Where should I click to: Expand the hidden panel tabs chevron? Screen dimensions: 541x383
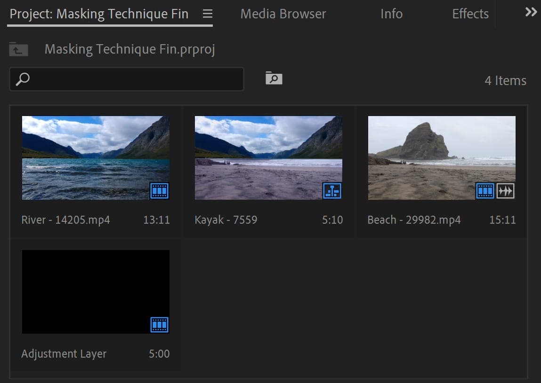(x=531, y=12)
